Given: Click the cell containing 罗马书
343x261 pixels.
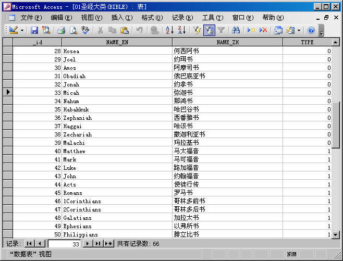Looking at the screenshot, I should tap(227, 193).
